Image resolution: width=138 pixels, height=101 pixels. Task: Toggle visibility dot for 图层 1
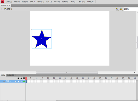[x=18, y=81]
